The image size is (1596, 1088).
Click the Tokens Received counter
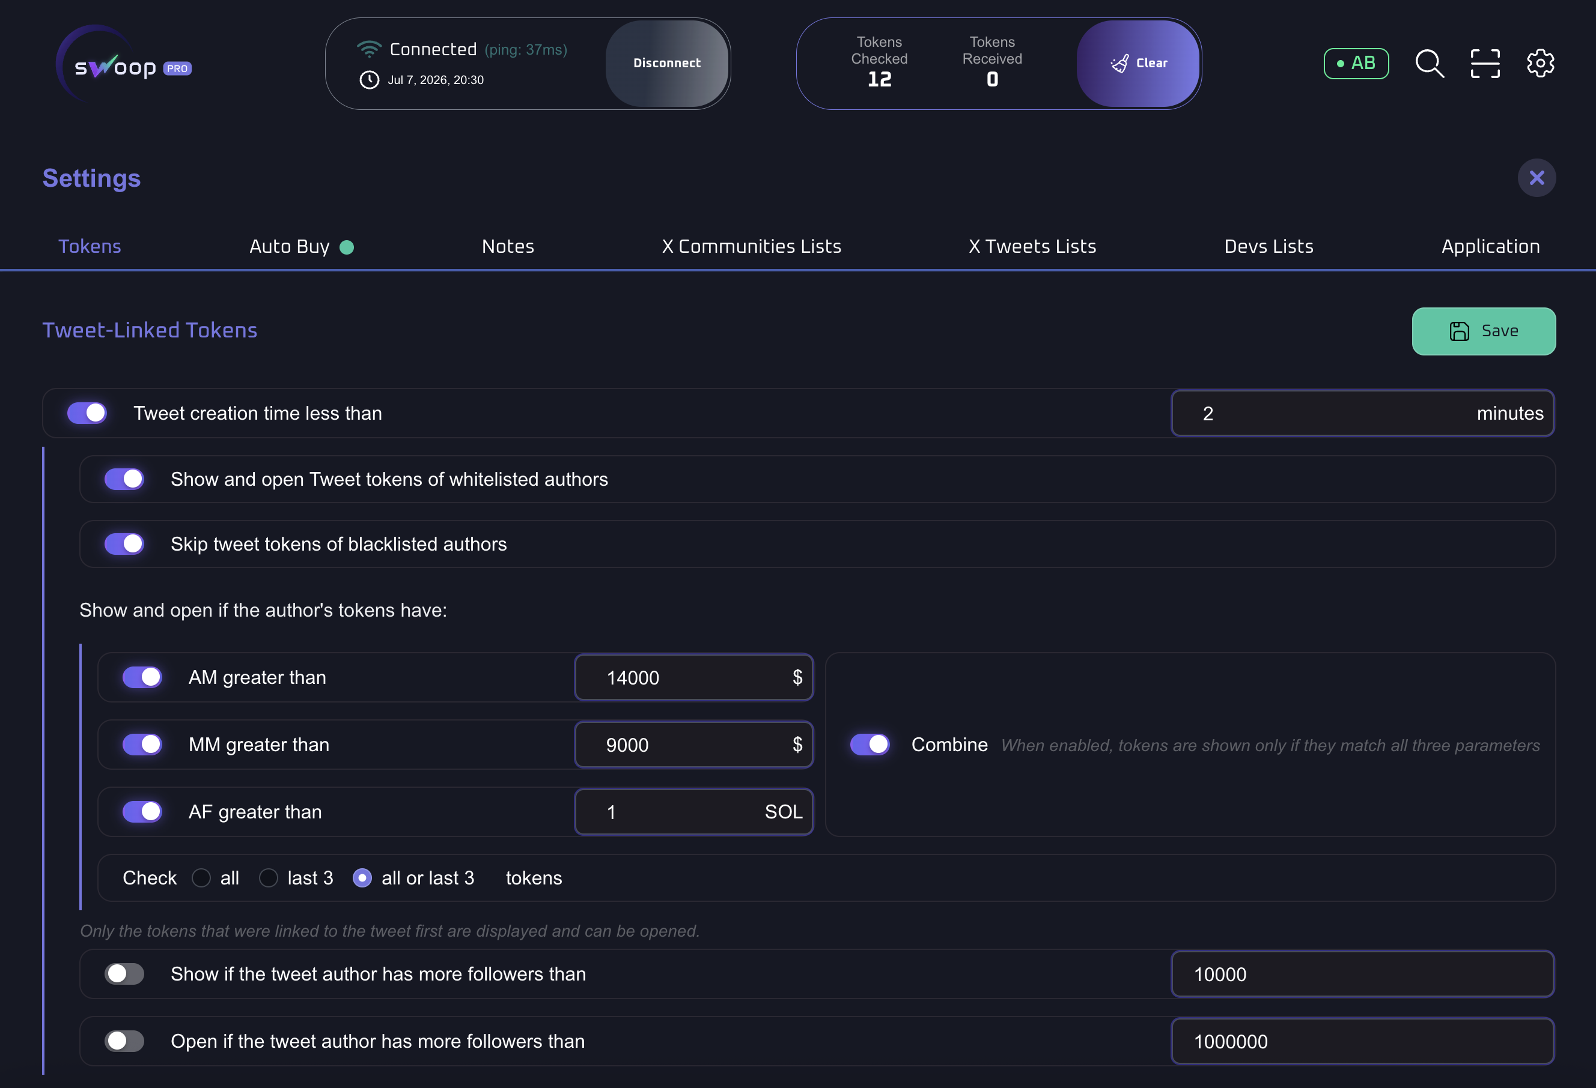tap(991, 62)
